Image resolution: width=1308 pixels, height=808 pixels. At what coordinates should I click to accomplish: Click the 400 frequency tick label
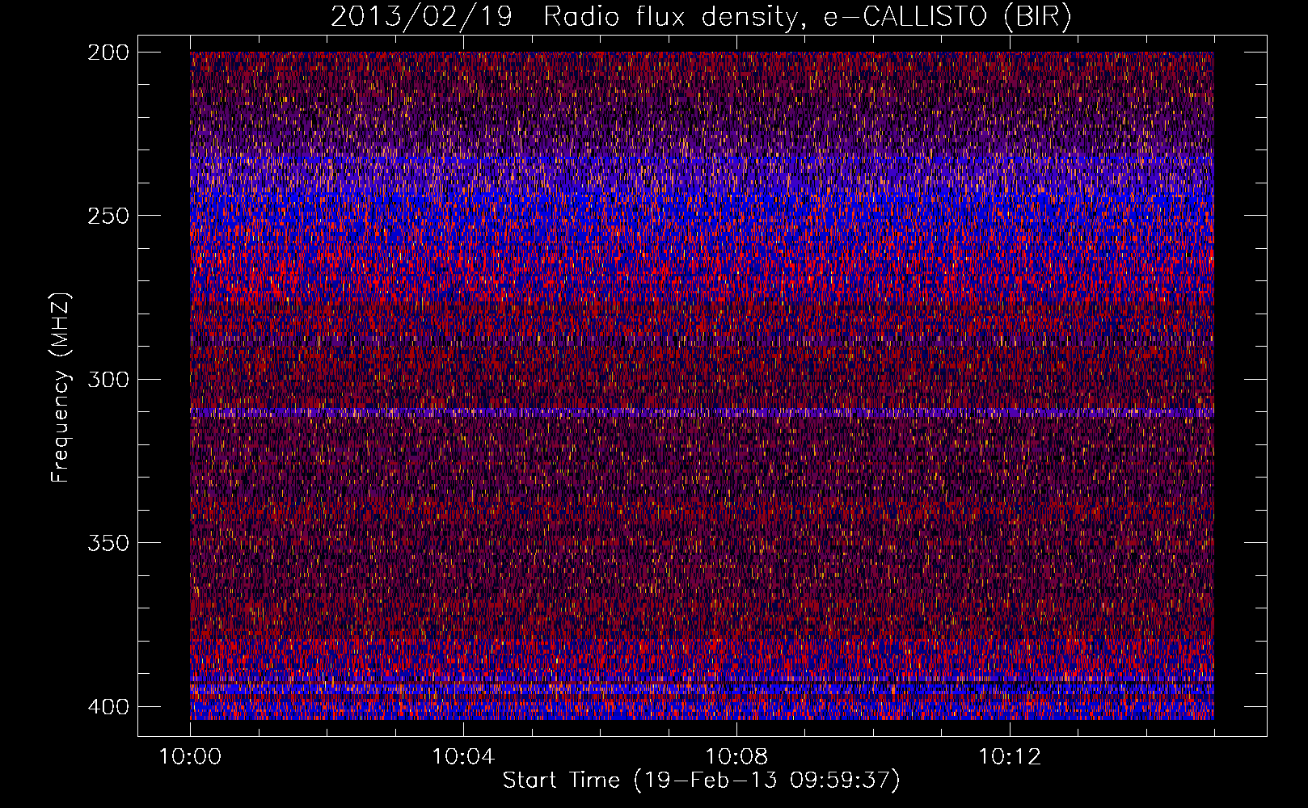click(108, 706)
